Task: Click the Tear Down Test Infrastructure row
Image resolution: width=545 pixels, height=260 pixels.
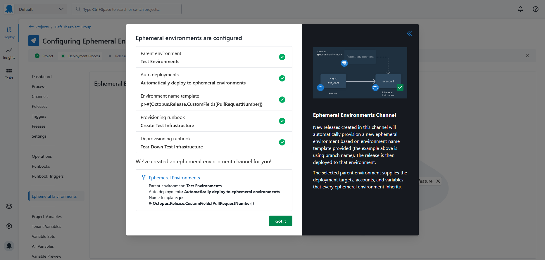Action: tap(214, 142)
